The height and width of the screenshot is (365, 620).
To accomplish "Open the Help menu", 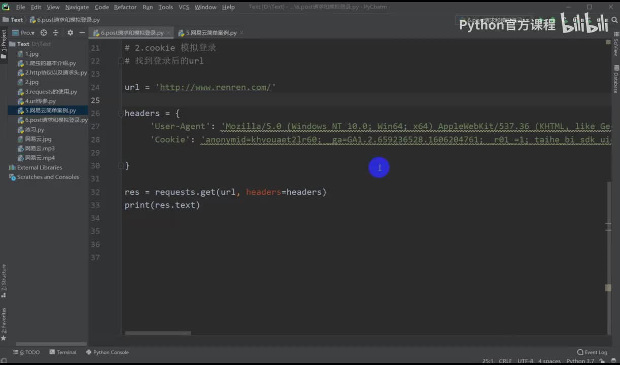I will pos(228,7).
